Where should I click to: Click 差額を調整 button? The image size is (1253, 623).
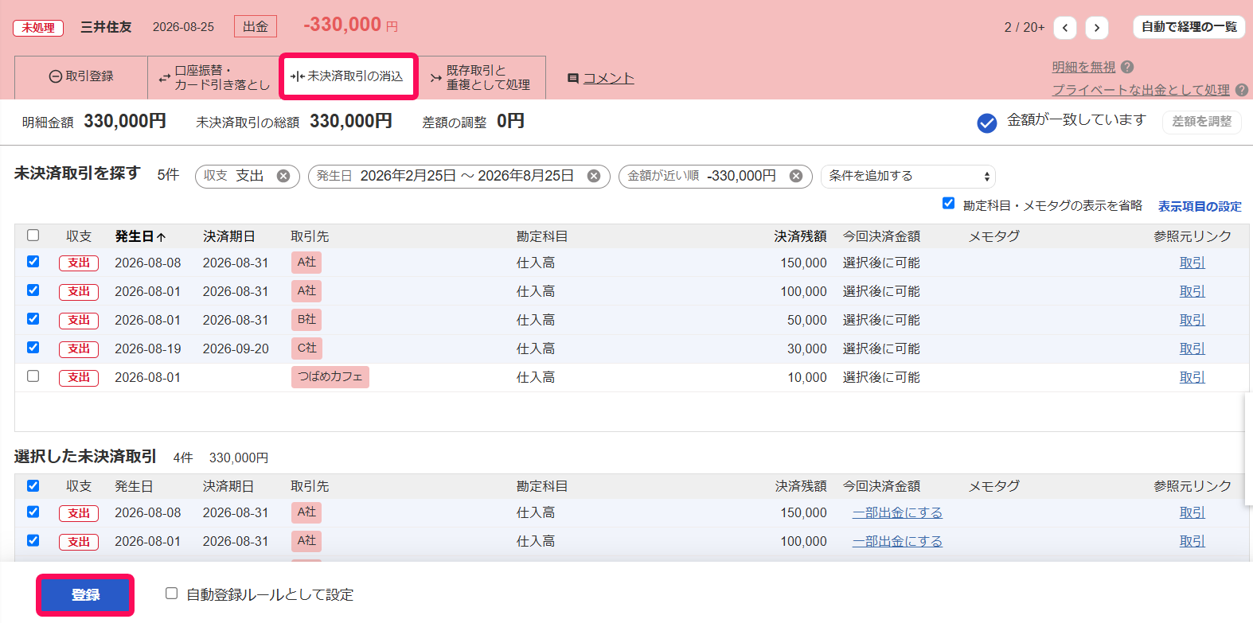(1202, 122)
